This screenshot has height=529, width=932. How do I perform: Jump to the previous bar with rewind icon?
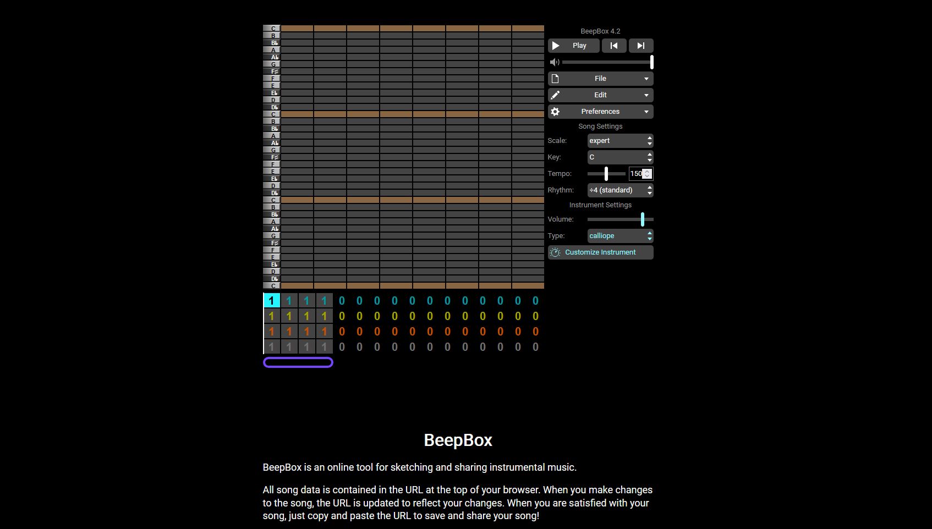[x=614, y=46]
